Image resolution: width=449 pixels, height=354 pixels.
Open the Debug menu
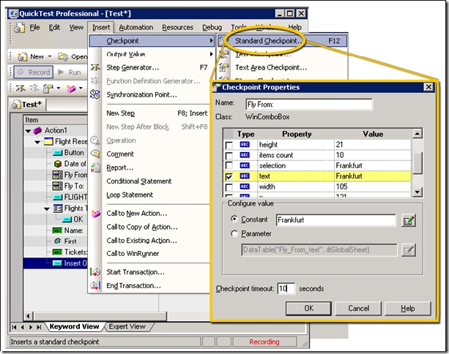pyautogui.click(x=212, y=28)
